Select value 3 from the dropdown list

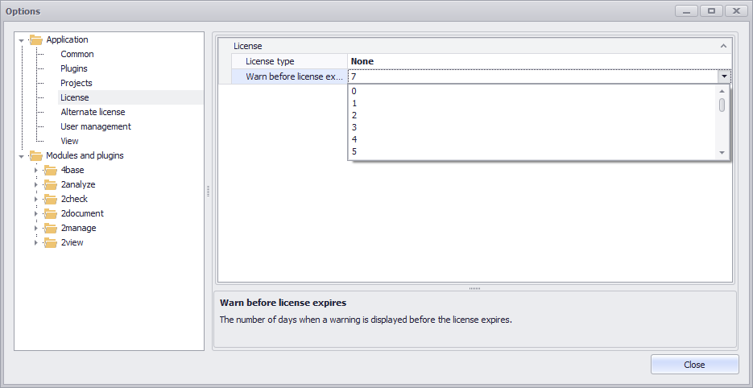(x=354, y=127)
